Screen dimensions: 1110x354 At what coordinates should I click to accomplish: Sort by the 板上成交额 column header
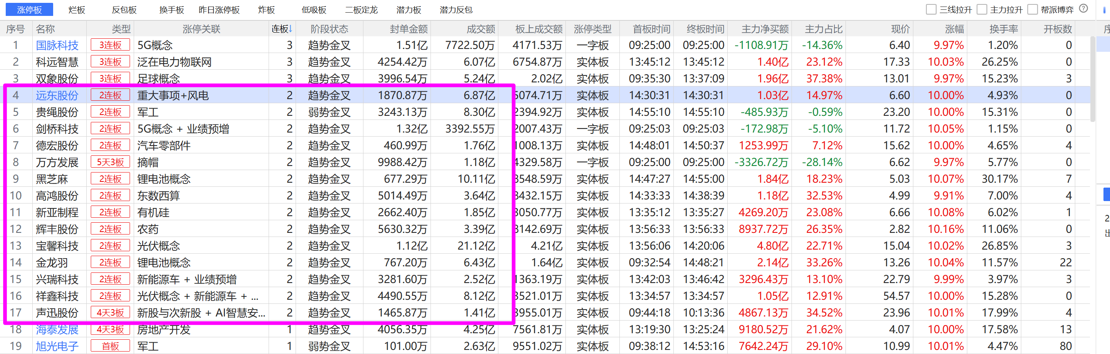click(538, 29)
